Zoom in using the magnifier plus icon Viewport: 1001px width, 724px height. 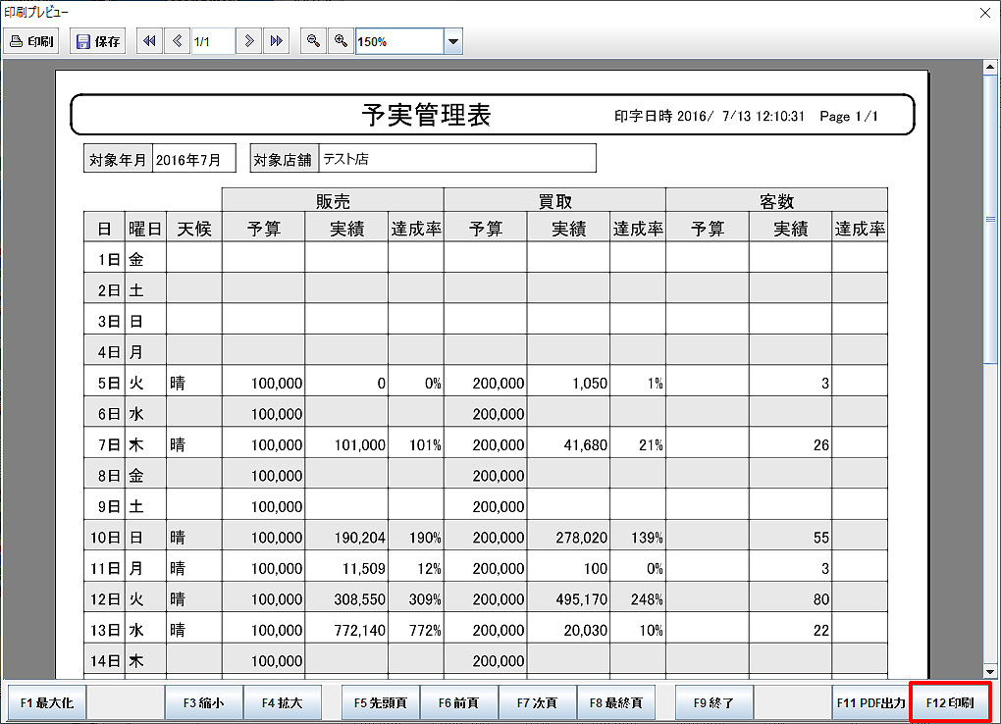point(339,40)
